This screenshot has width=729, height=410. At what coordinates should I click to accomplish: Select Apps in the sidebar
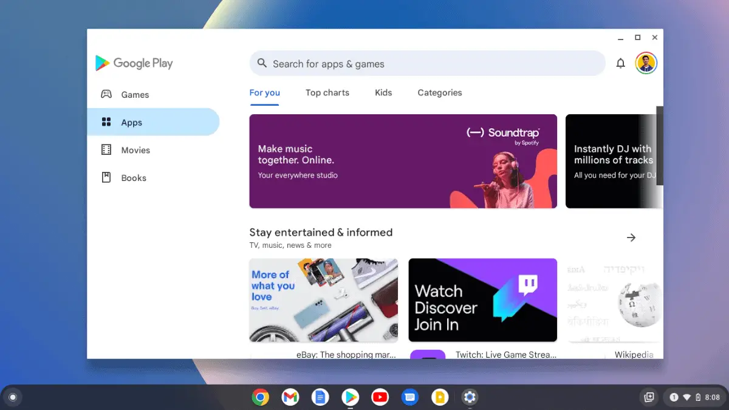click(153, 122)
